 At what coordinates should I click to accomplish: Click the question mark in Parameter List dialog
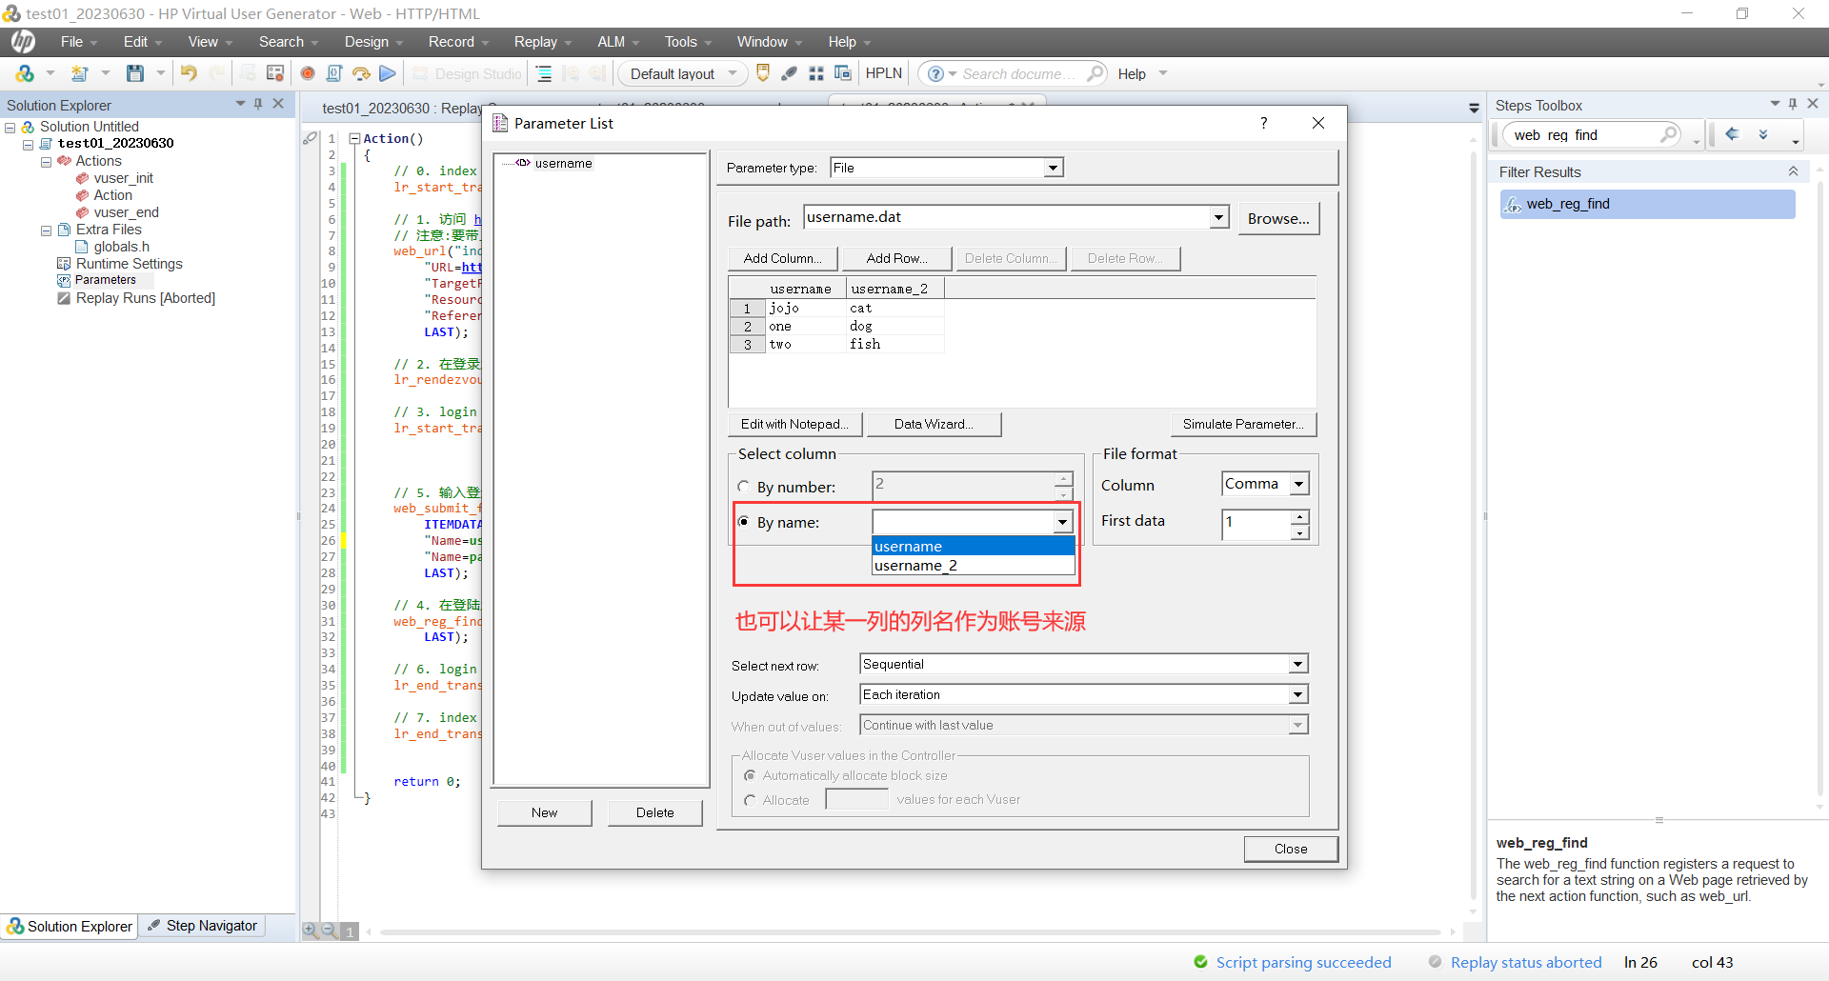click(x=1264, y=123)
